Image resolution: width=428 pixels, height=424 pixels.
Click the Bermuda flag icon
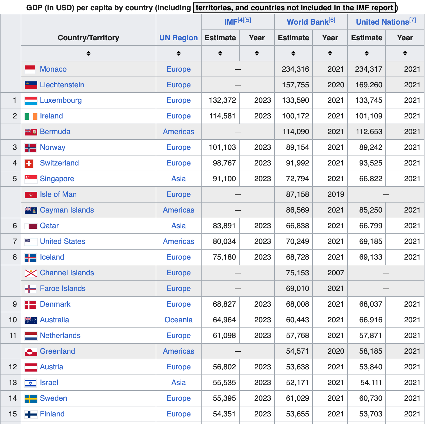tap(31, 132)
